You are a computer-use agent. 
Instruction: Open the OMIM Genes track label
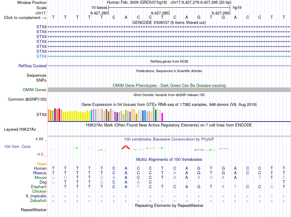click(35, 90)
